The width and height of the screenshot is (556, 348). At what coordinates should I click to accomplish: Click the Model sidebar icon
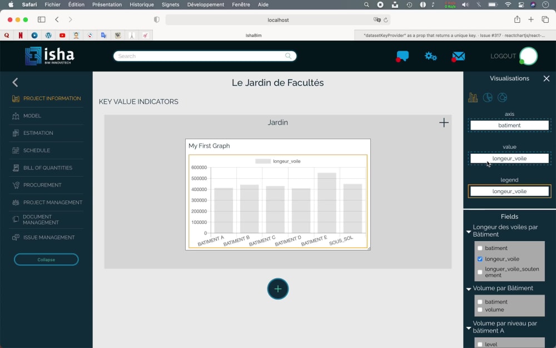(x=16, y=116)
